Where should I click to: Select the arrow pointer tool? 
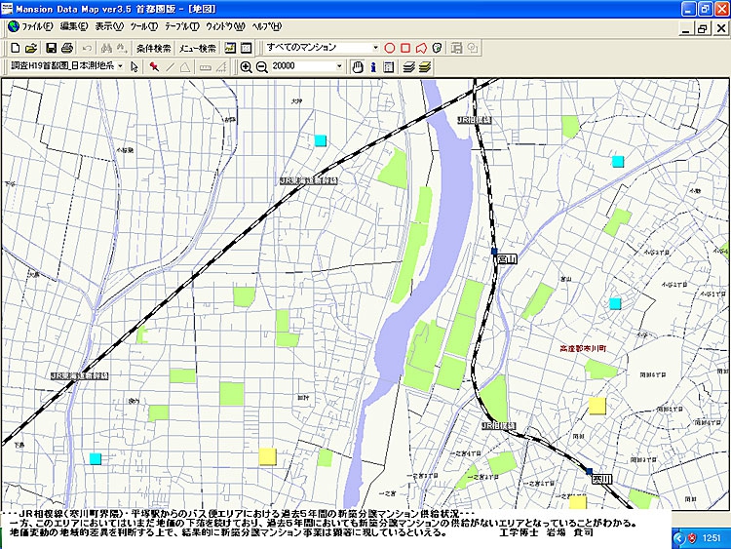pos(135,67)
